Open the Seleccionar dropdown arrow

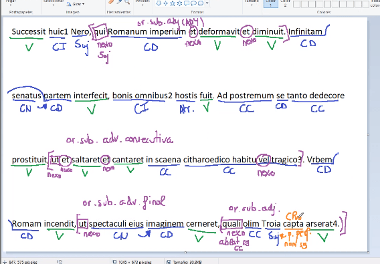coord(54,5)
